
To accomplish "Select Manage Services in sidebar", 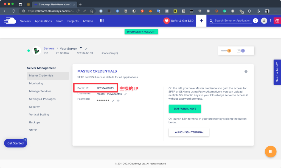I will coord(40,91).
